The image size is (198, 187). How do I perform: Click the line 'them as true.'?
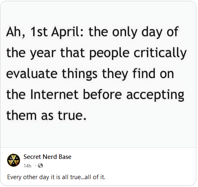pos(46,115)
